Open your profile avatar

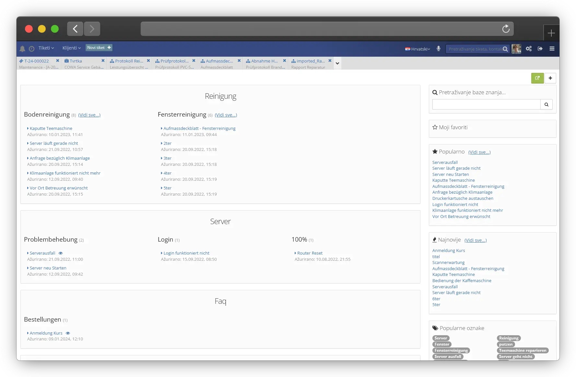tap(516, 49)
